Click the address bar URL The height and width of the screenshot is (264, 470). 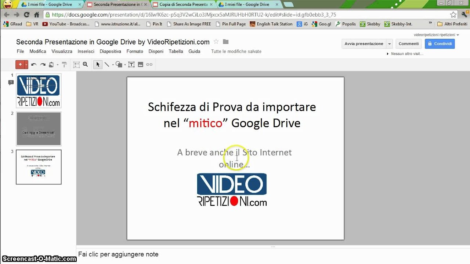194,15
